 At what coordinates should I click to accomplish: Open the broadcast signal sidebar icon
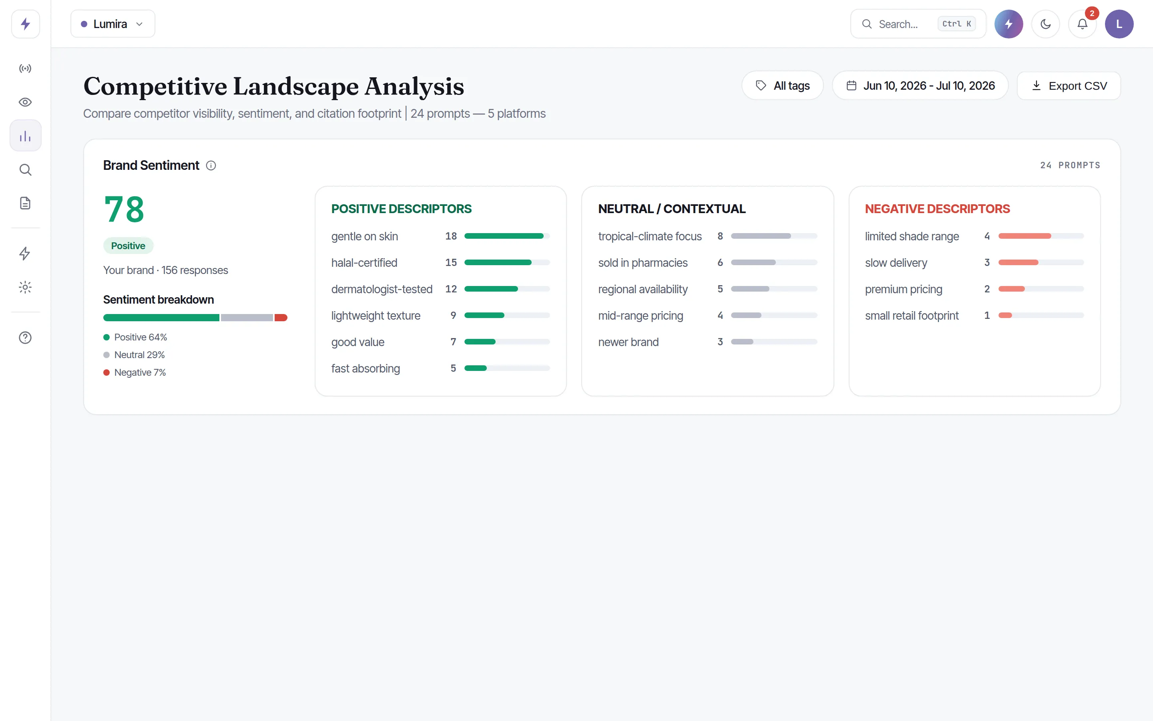[x=25, y=68]
